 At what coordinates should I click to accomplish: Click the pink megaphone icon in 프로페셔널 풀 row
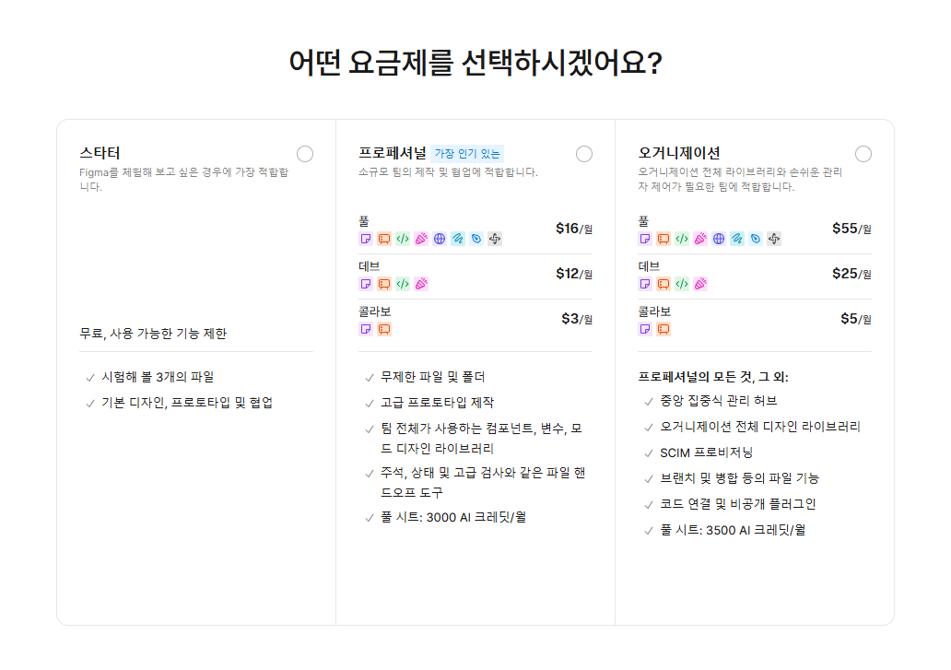click(x=421, y=239)
